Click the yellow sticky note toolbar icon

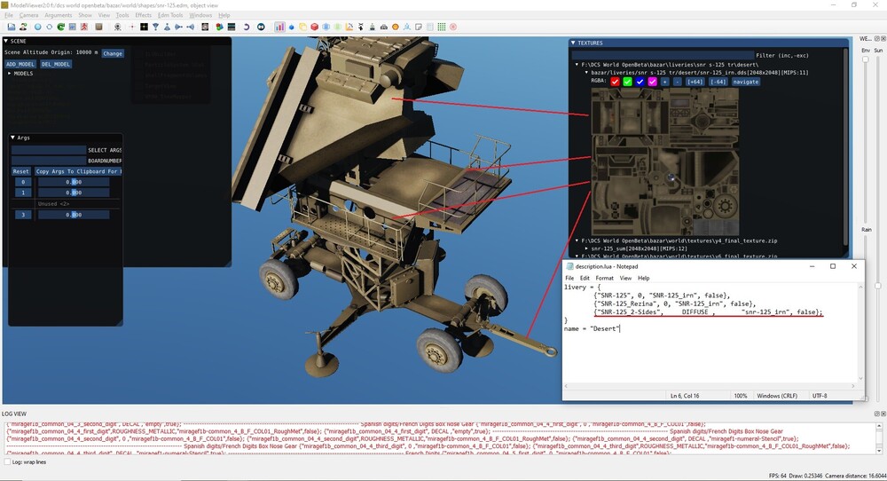click(302, 27)
